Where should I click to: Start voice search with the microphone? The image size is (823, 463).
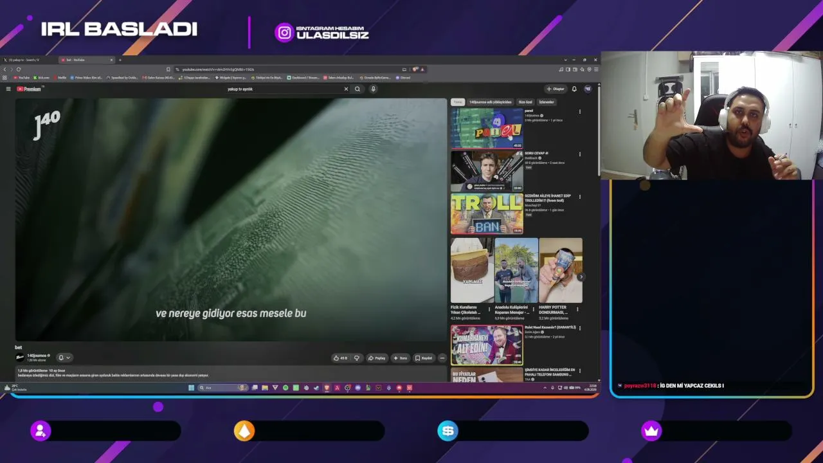pyautogui.click(x=373, y=89)
